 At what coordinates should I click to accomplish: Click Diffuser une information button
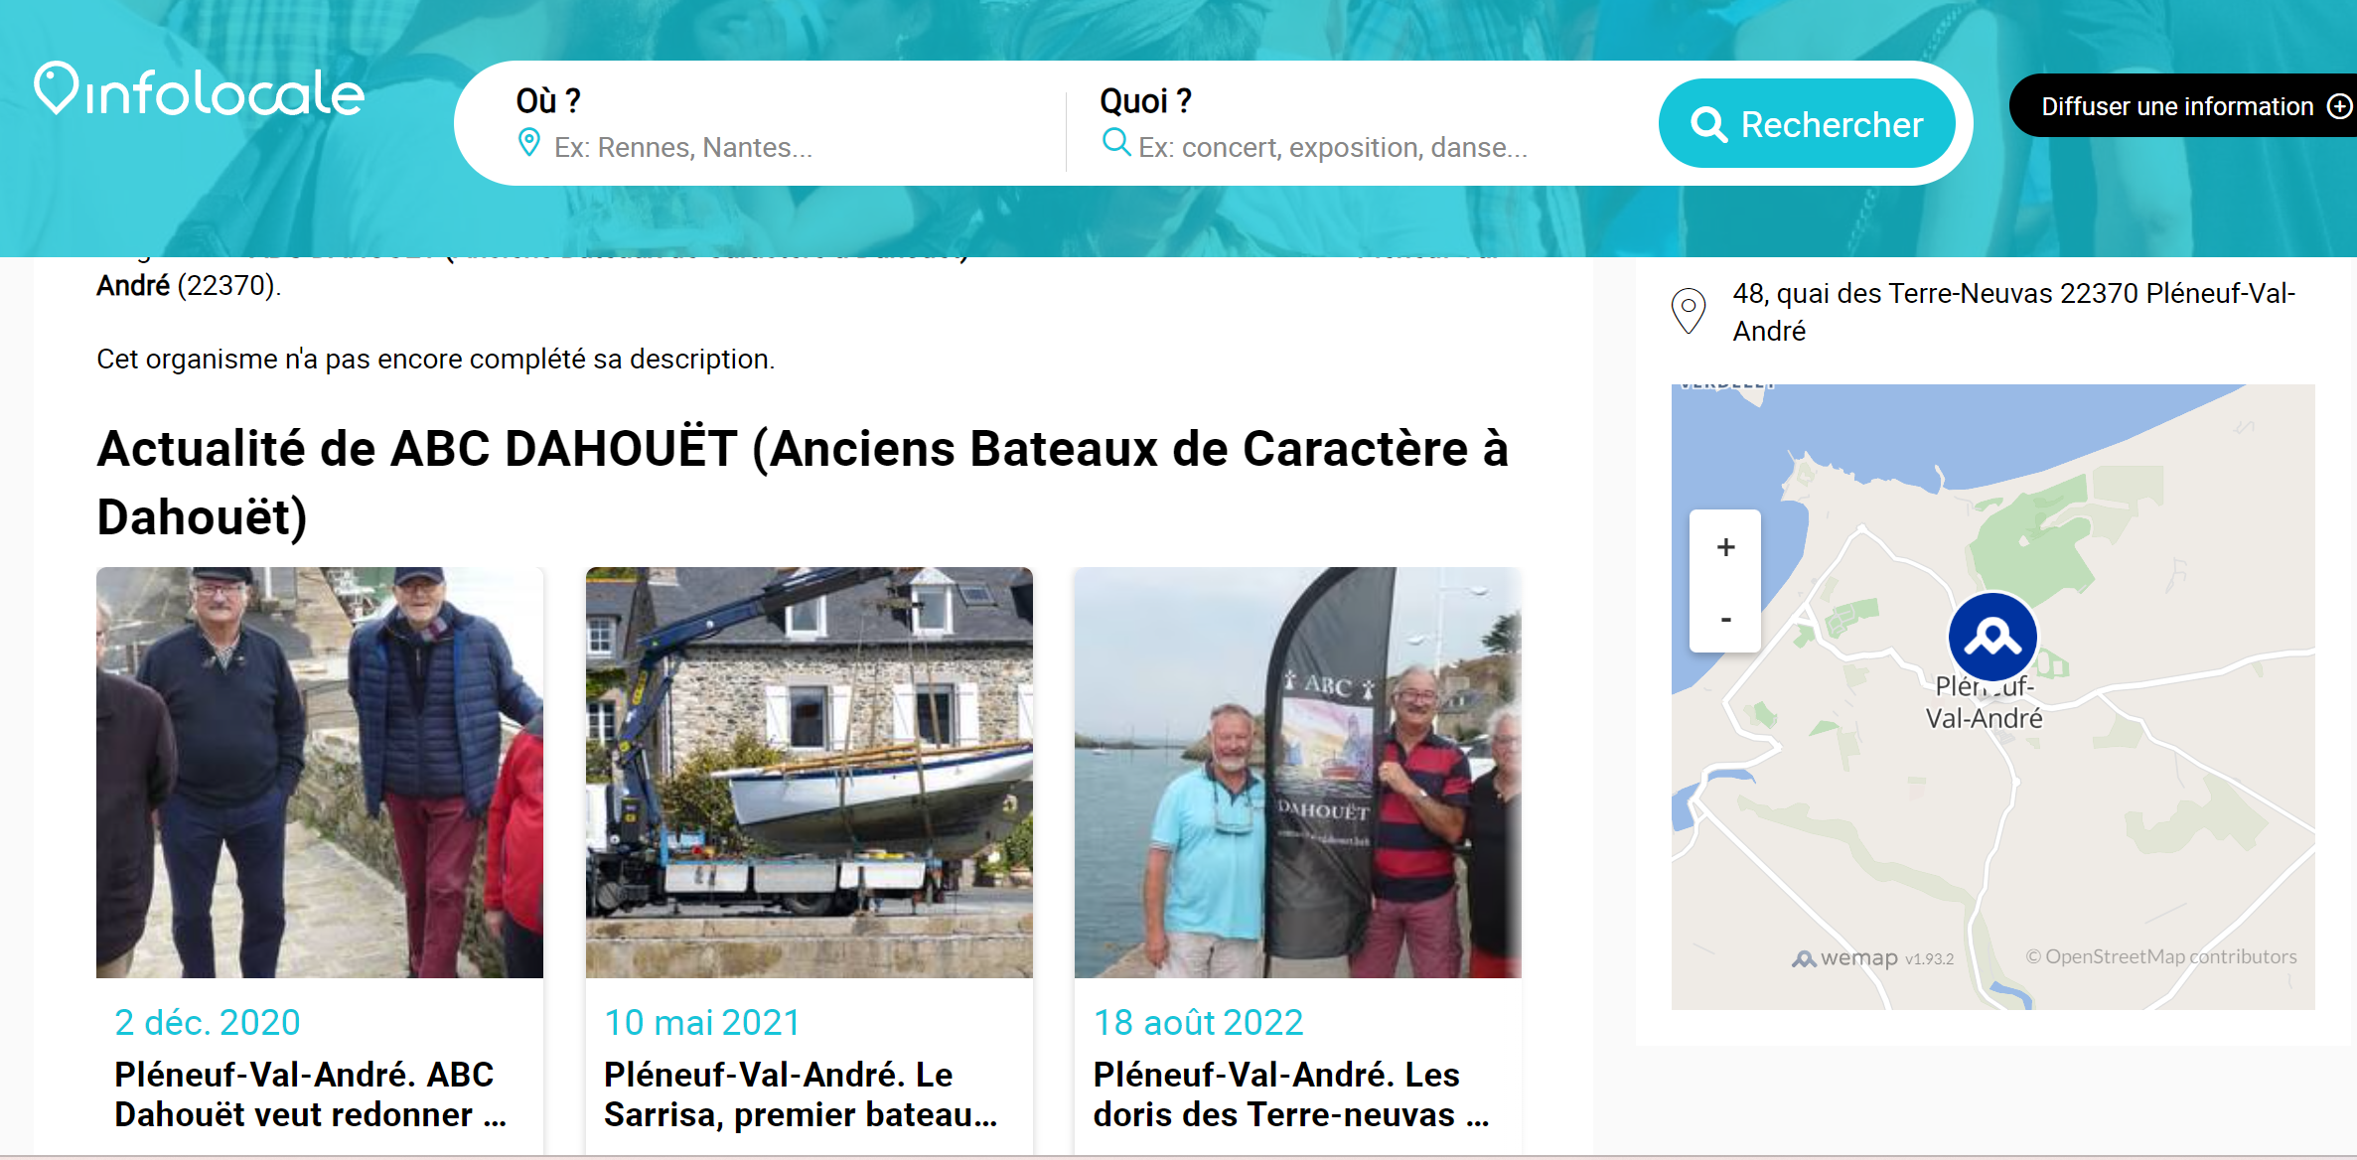[2177, 106]
